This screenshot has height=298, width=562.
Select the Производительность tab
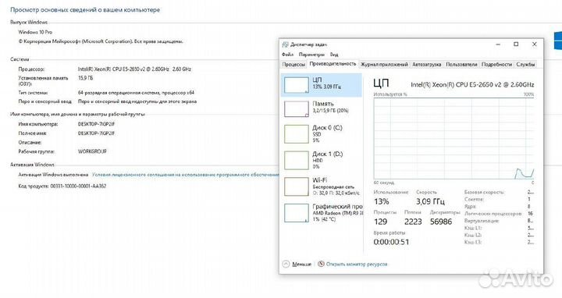pos(333,64)
